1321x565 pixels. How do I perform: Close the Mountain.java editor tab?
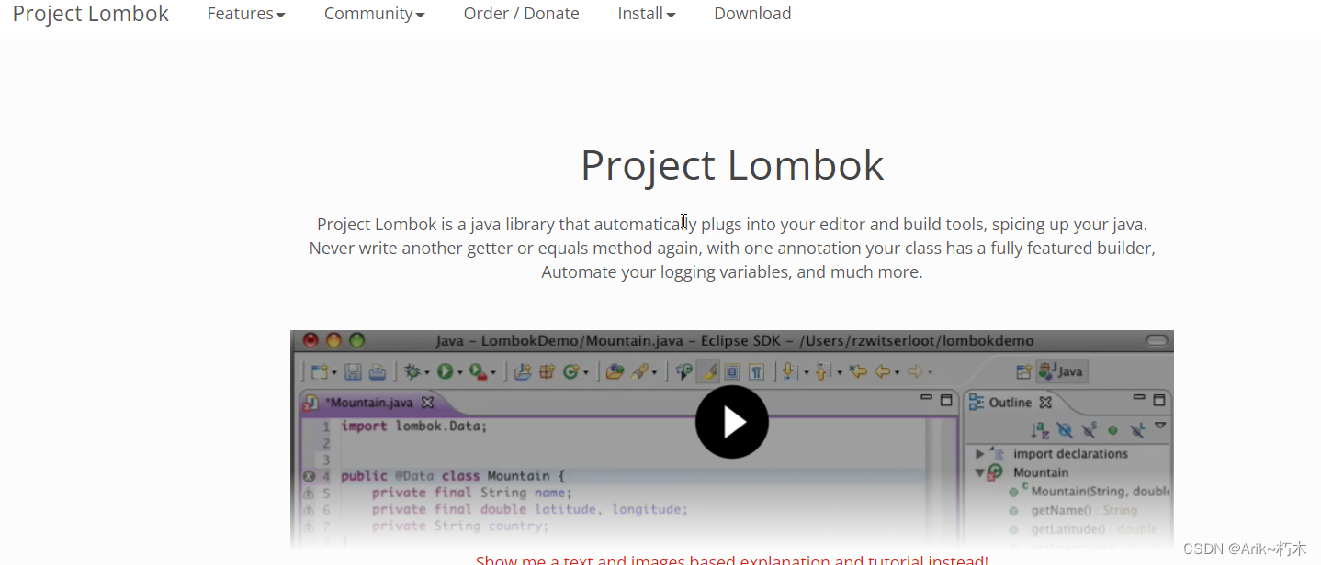pos(427,402)
